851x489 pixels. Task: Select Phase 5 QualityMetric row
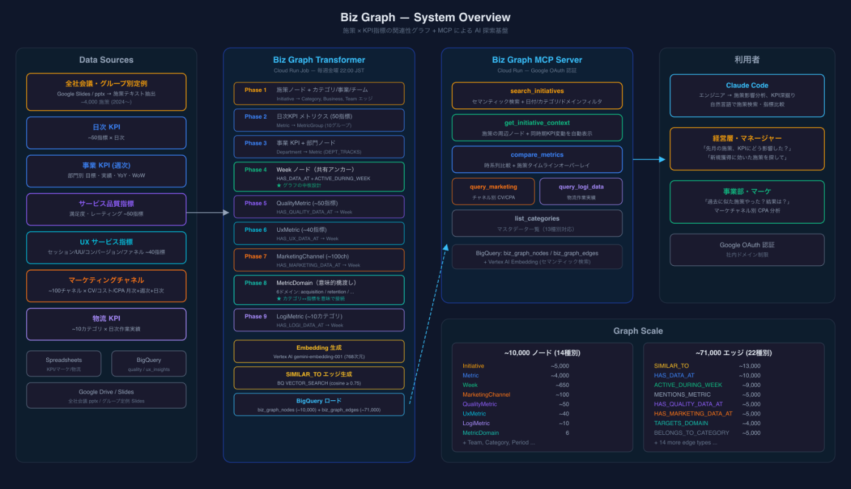[x=319, y=207]
